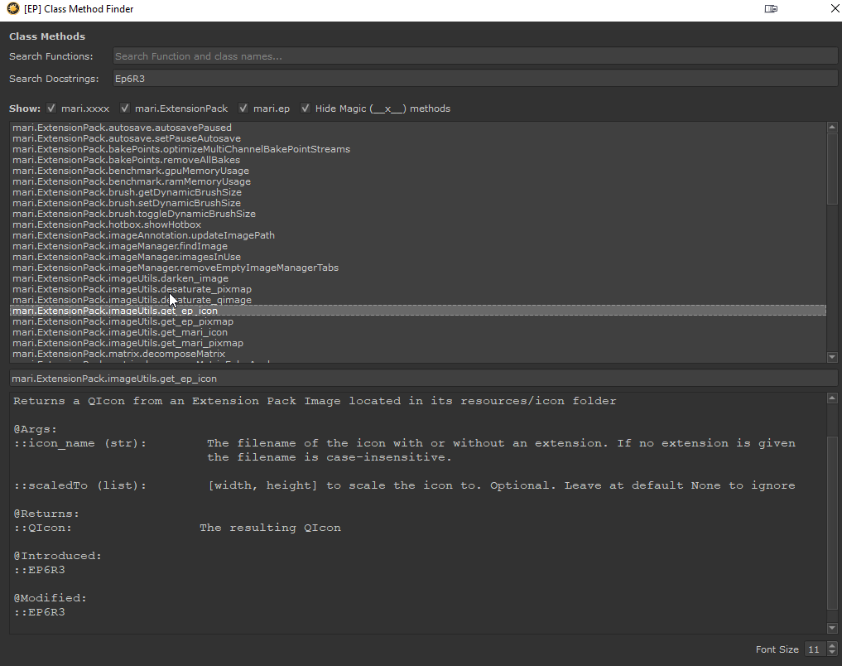Disable the mari.ep checkbox
This screenshot has width=842, height=666.
click(x=243, y=109)
